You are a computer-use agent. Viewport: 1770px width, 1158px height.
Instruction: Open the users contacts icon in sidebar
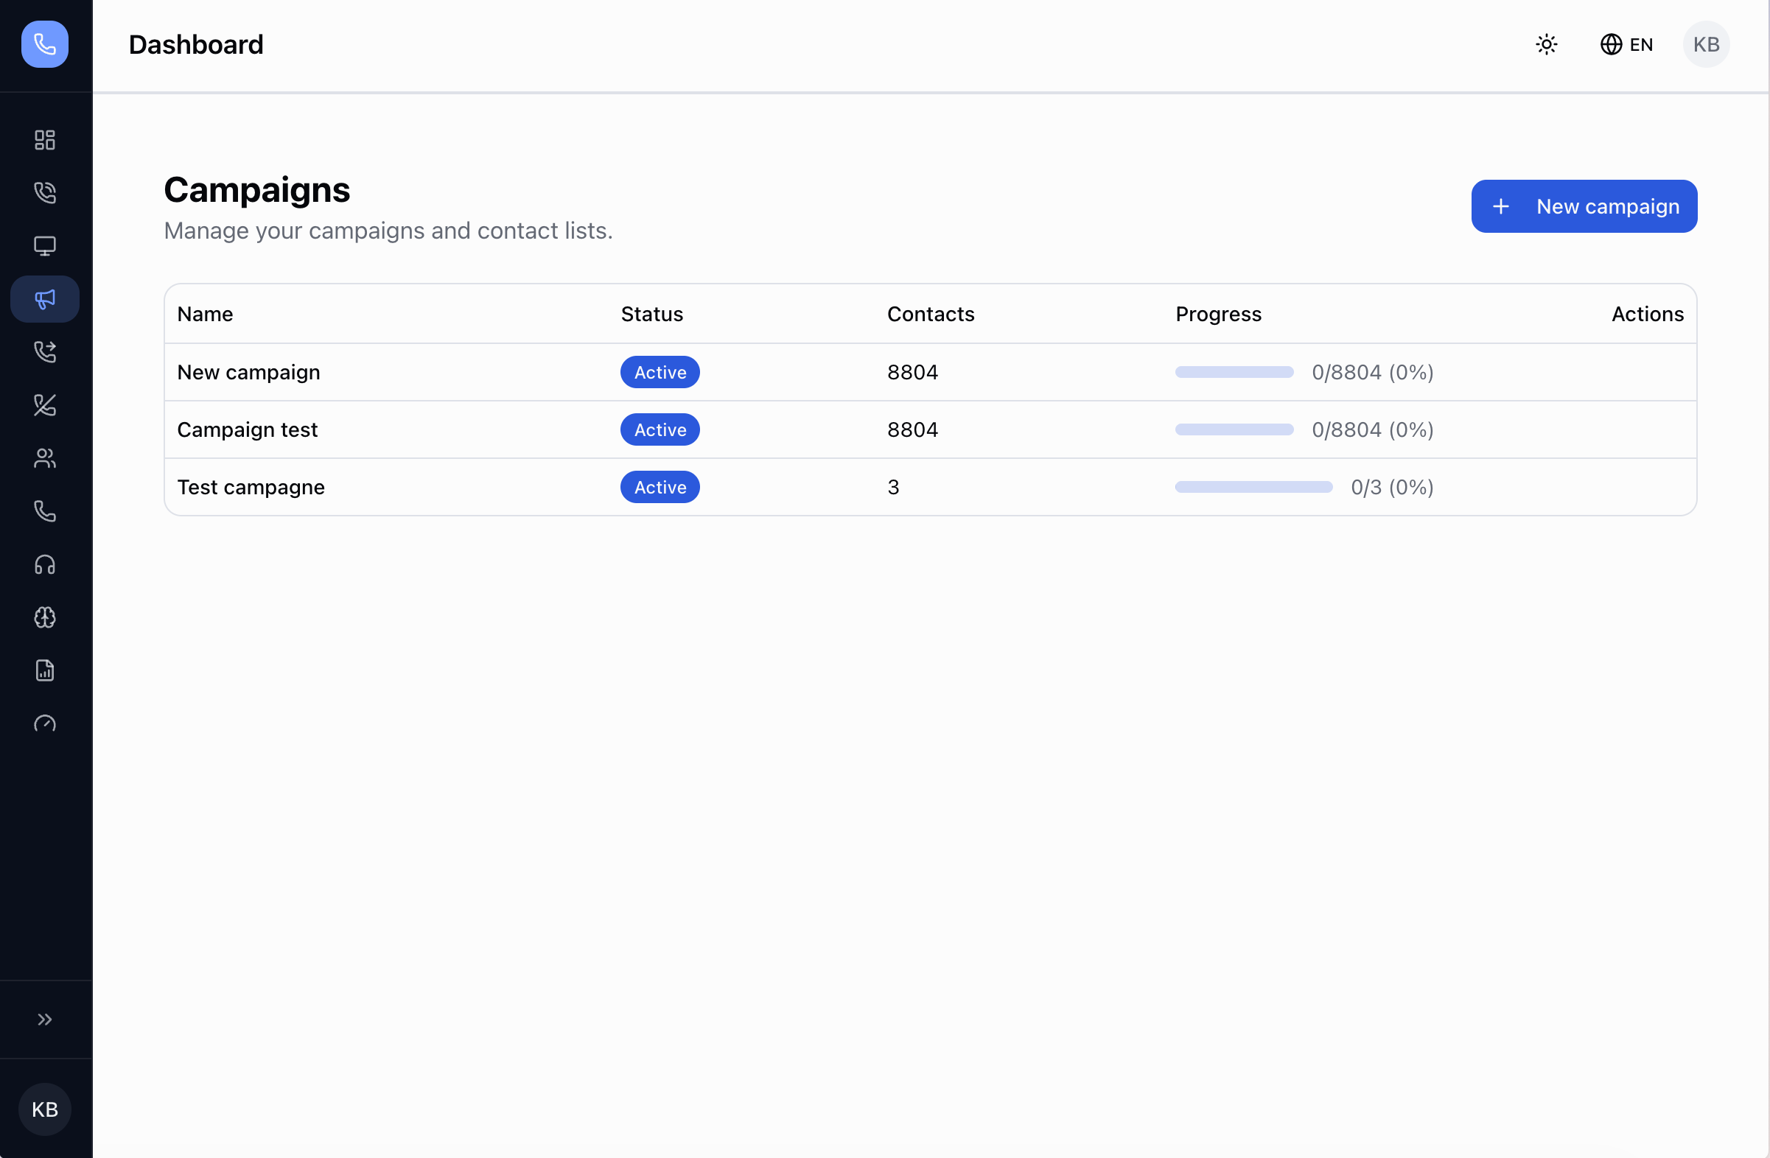(x=45, y=458)
